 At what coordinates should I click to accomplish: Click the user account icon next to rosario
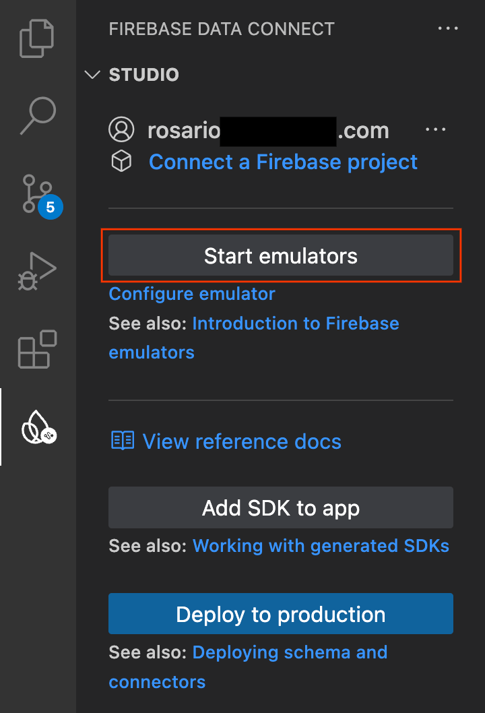[x=122, y=129]
